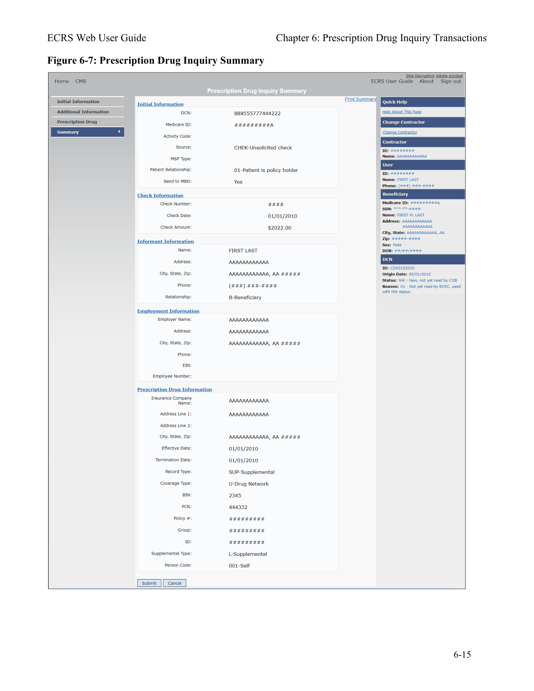534x691 pixels.
Task: Click the Beneficiary Sex value Male
Action: coord(397,245)
